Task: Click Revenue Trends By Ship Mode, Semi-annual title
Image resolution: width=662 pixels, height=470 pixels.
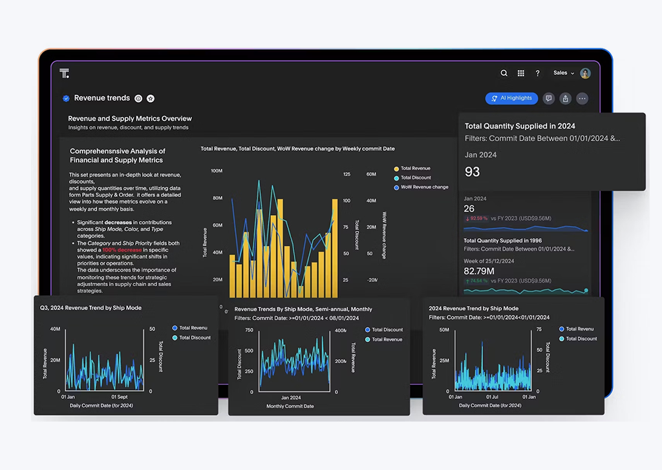Action: (x=303, y=309)
